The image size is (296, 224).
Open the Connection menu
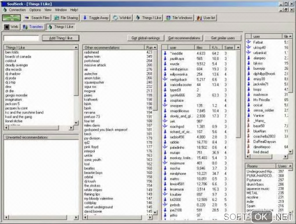pyautogui.click(x=17, y=10)
